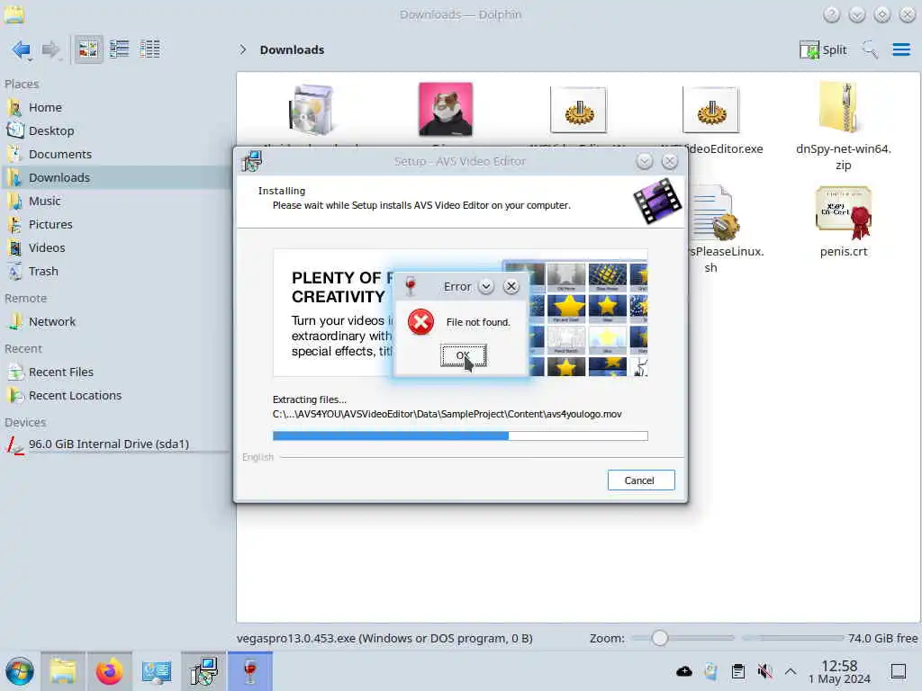The height and width of the screenshot is (691, 922).
Task: Click the removable device tray icon
Action: tap(711, 671)
